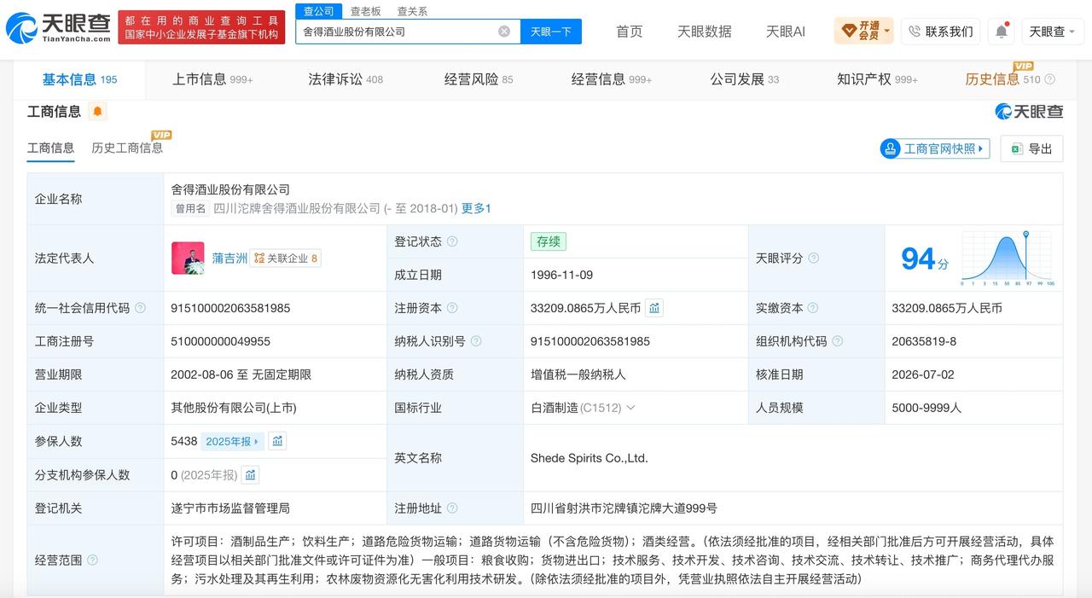The image size is (1092, 598).
Task: Open the 历史工商信息 sub-tab
Action: (x=127, y=148)
